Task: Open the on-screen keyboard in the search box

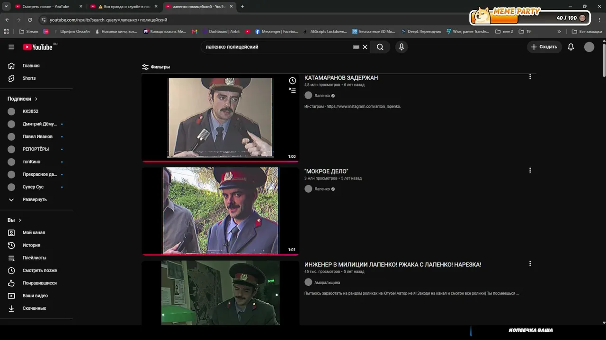Action: point(356,47)
